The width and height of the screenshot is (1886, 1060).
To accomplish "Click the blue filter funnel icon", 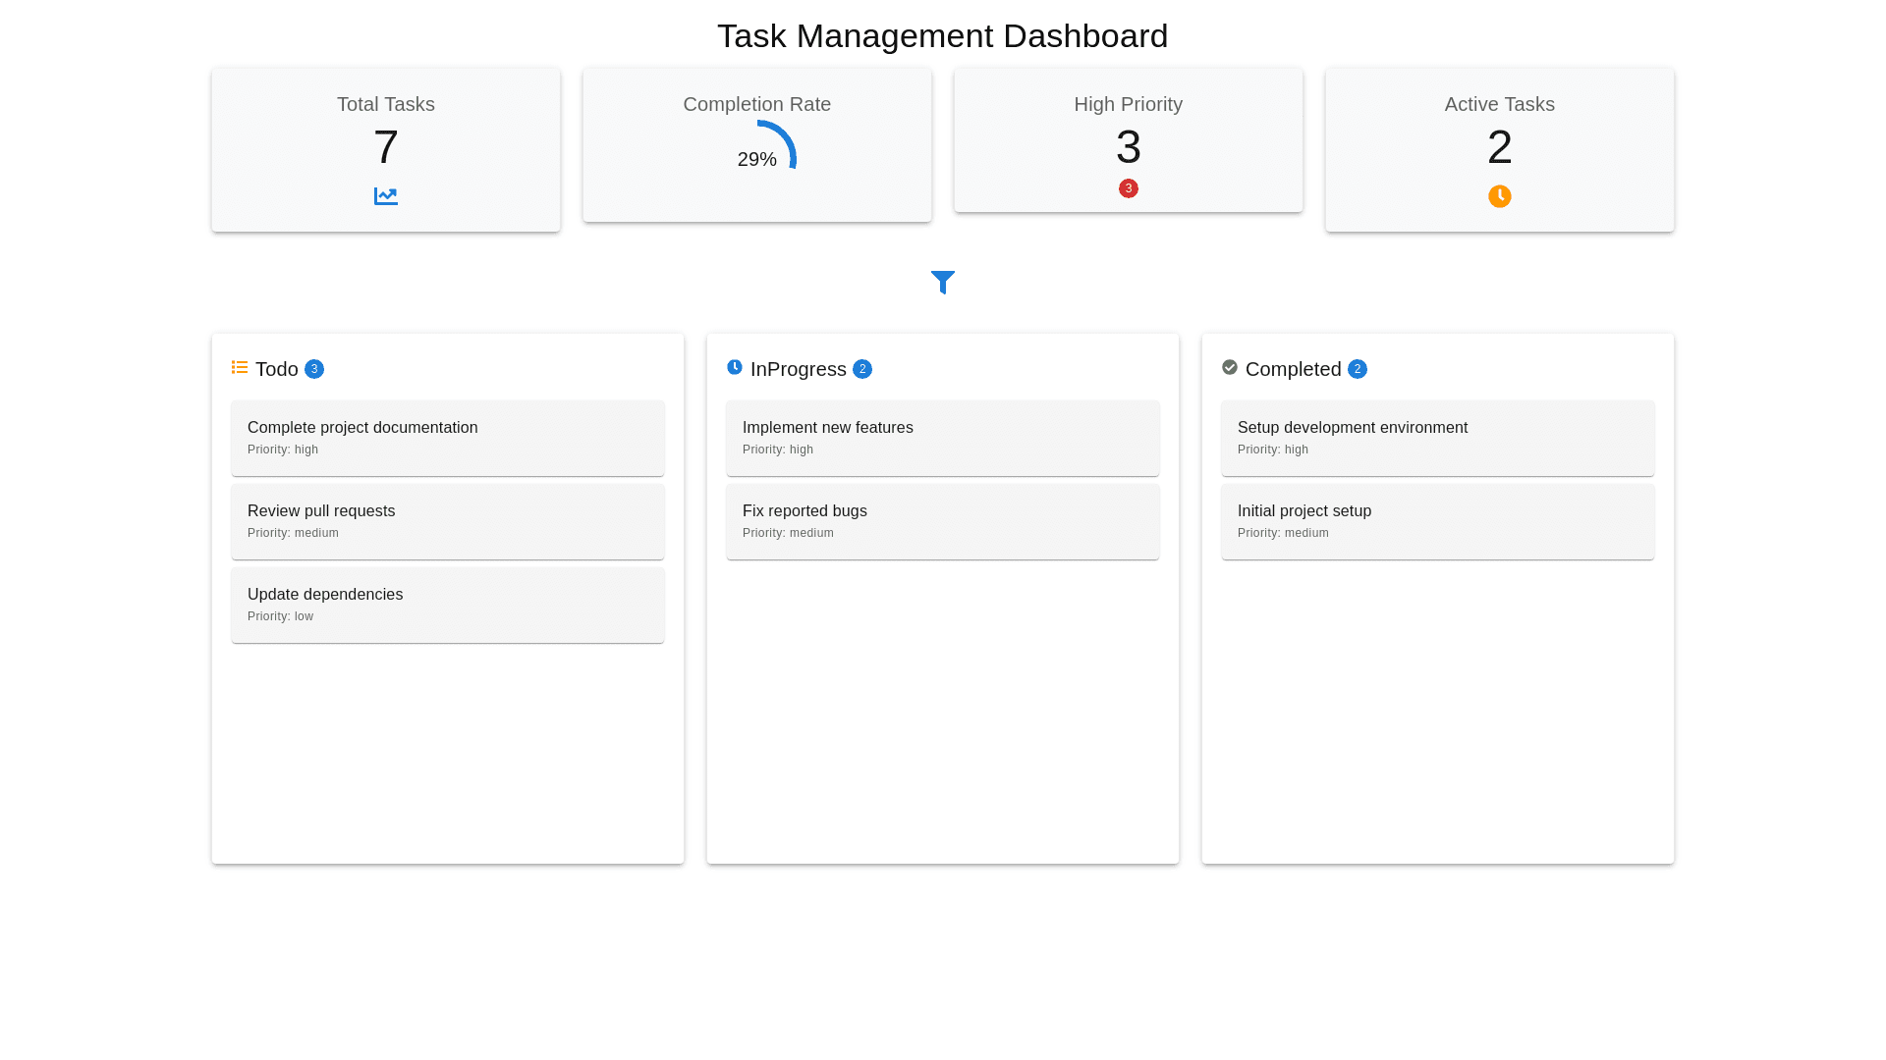I will point(942,283).
